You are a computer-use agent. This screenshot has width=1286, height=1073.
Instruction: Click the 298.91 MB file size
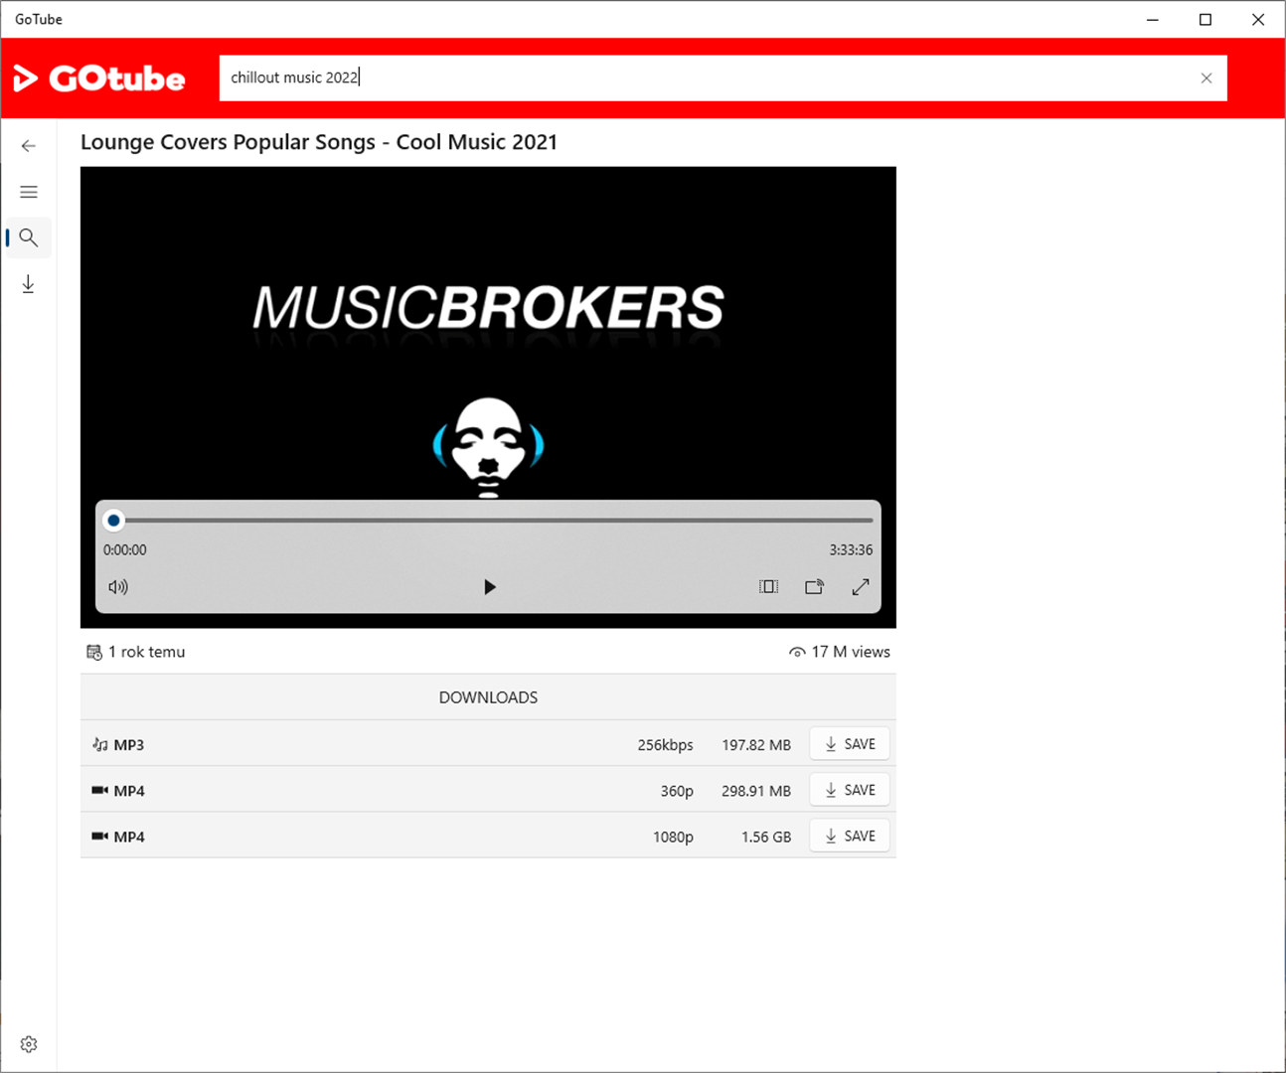point(756,791)
